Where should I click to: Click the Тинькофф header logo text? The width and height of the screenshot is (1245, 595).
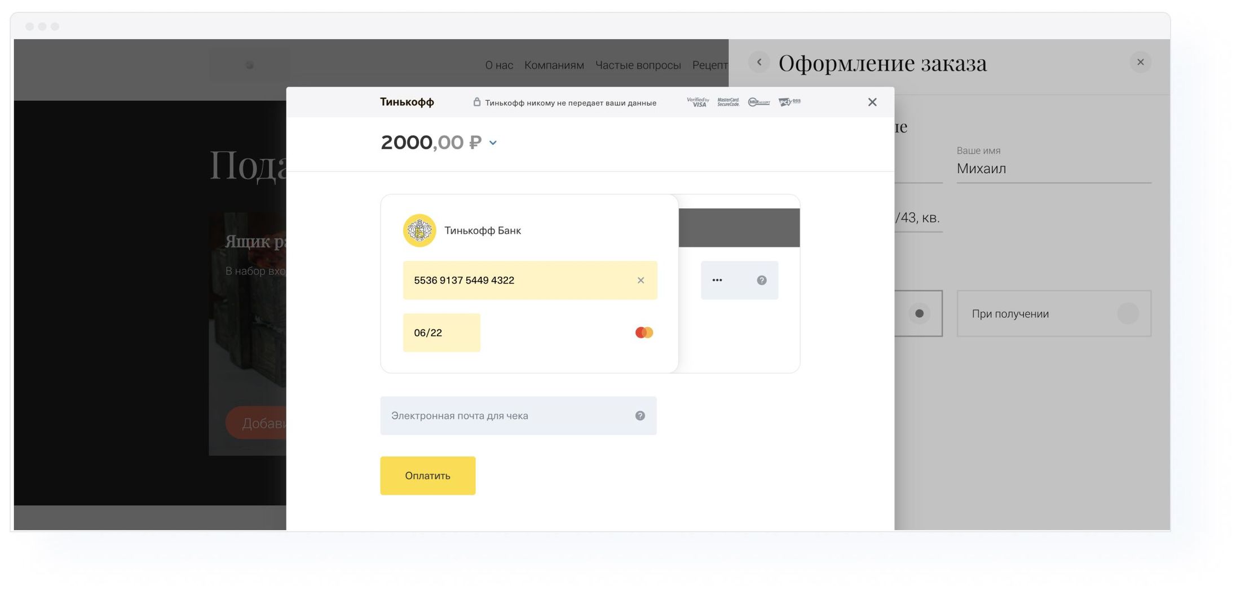pyautogui.click(x=407, y=102)
